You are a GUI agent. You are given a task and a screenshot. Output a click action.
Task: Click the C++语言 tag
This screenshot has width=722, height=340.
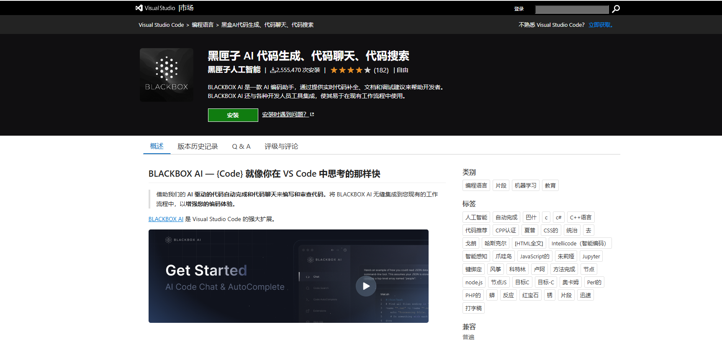(581, 217)
